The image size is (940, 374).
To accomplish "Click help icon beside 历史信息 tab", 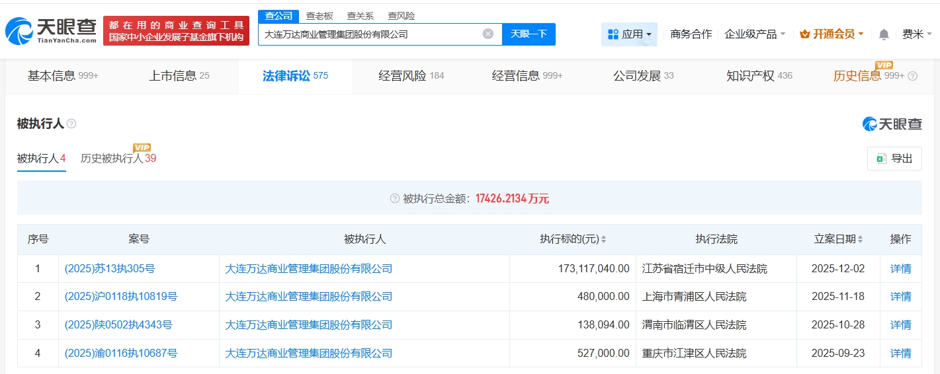I will coord(912,76).
